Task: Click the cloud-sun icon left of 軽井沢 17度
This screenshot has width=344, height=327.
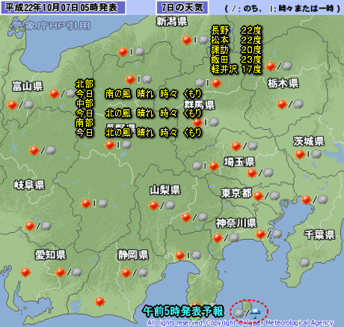Action: [208, 83]
